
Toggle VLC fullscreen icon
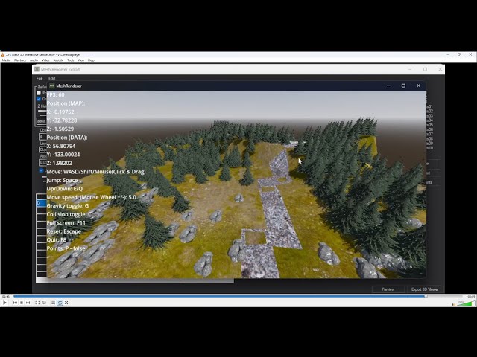[x=37, y=303]
